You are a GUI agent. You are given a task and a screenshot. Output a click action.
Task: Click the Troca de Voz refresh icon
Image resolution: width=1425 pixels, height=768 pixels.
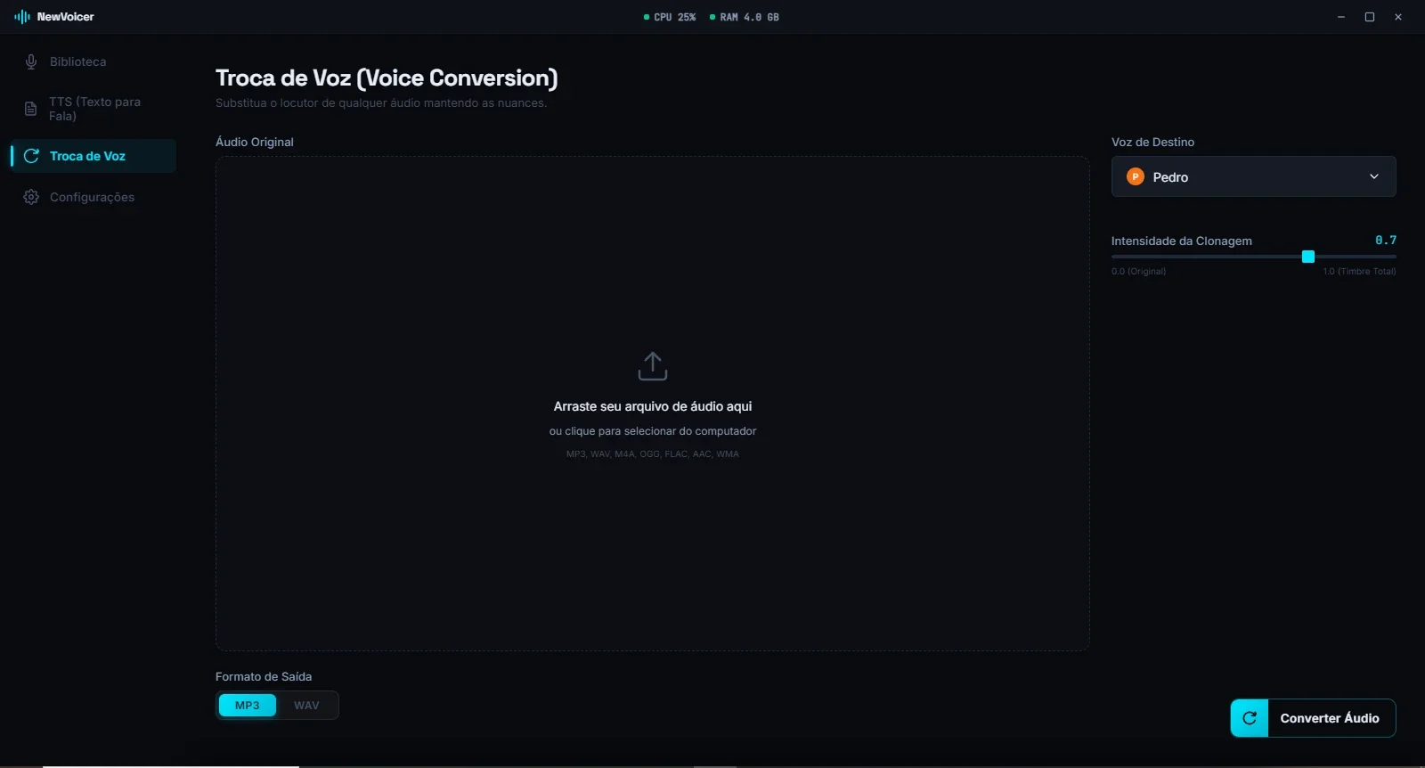tap(31, 156)
